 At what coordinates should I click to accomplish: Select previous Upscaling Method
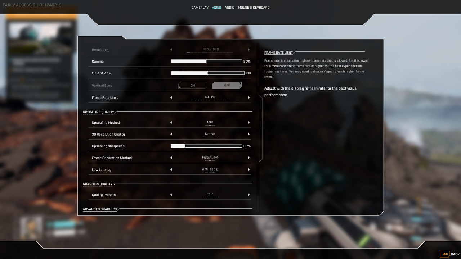(171, 122)
